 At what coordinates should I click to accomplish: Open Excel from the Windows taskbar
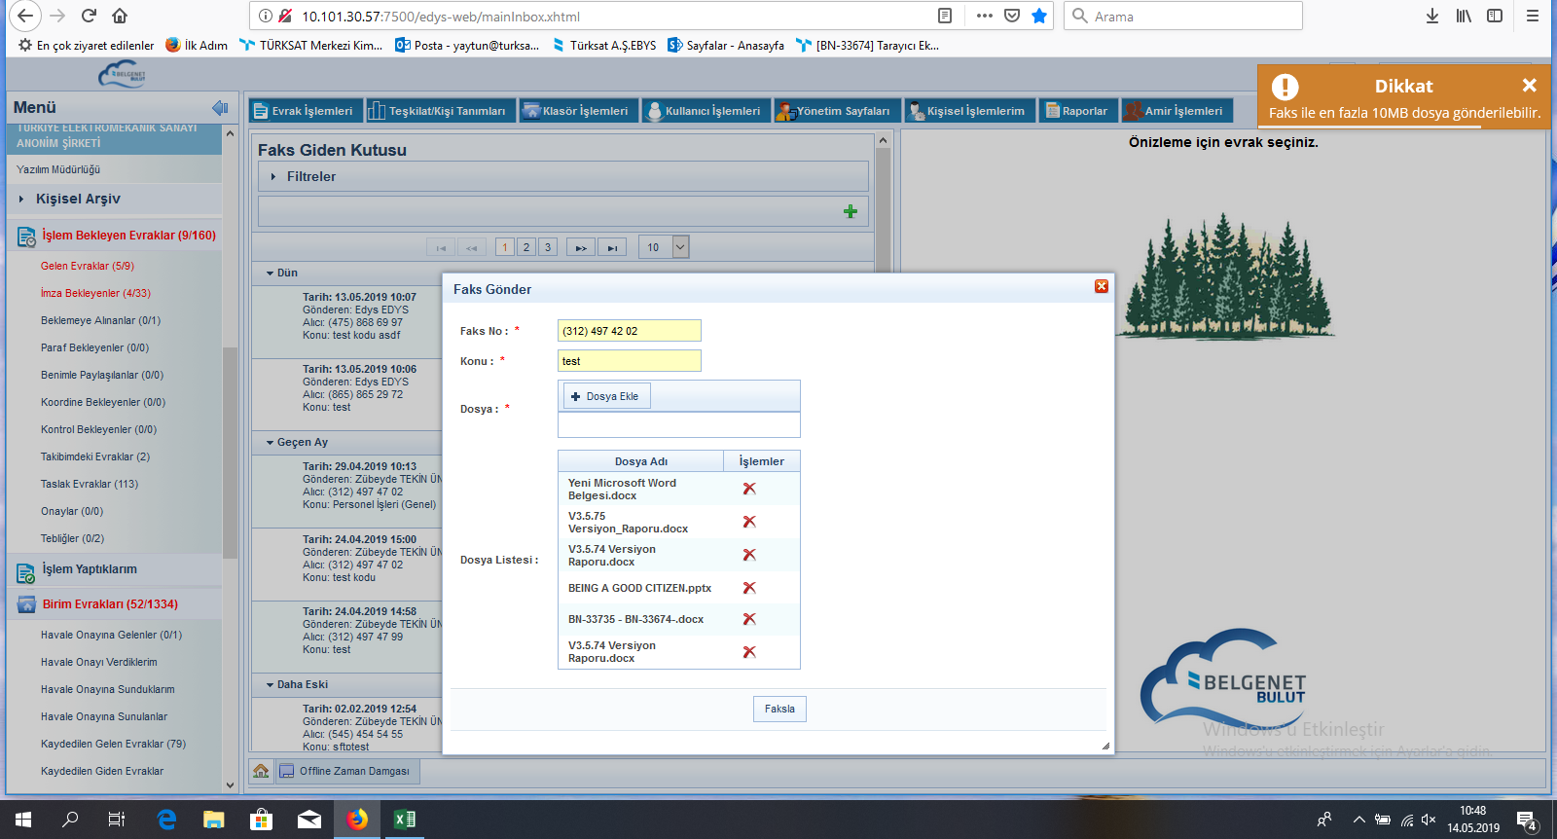click(404, 820)
